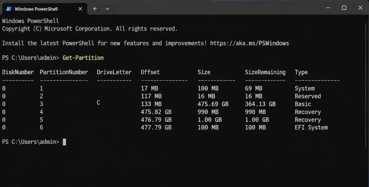Click the System partition type
This screenshot has height=187, width=369.
304,88
